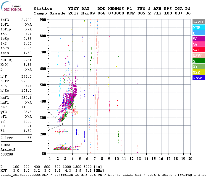
Task: Click the 500200 version number text
Action: pos(7,154)
